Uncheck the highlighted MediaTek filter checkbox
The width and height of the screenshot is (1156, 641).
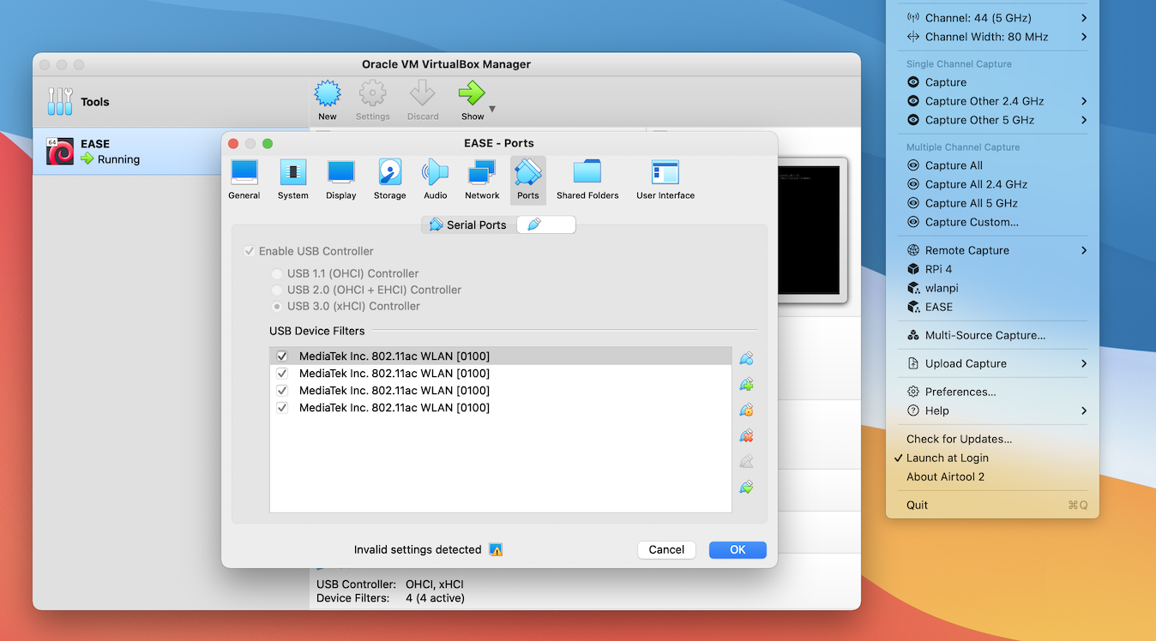click(x=282, y=356)
